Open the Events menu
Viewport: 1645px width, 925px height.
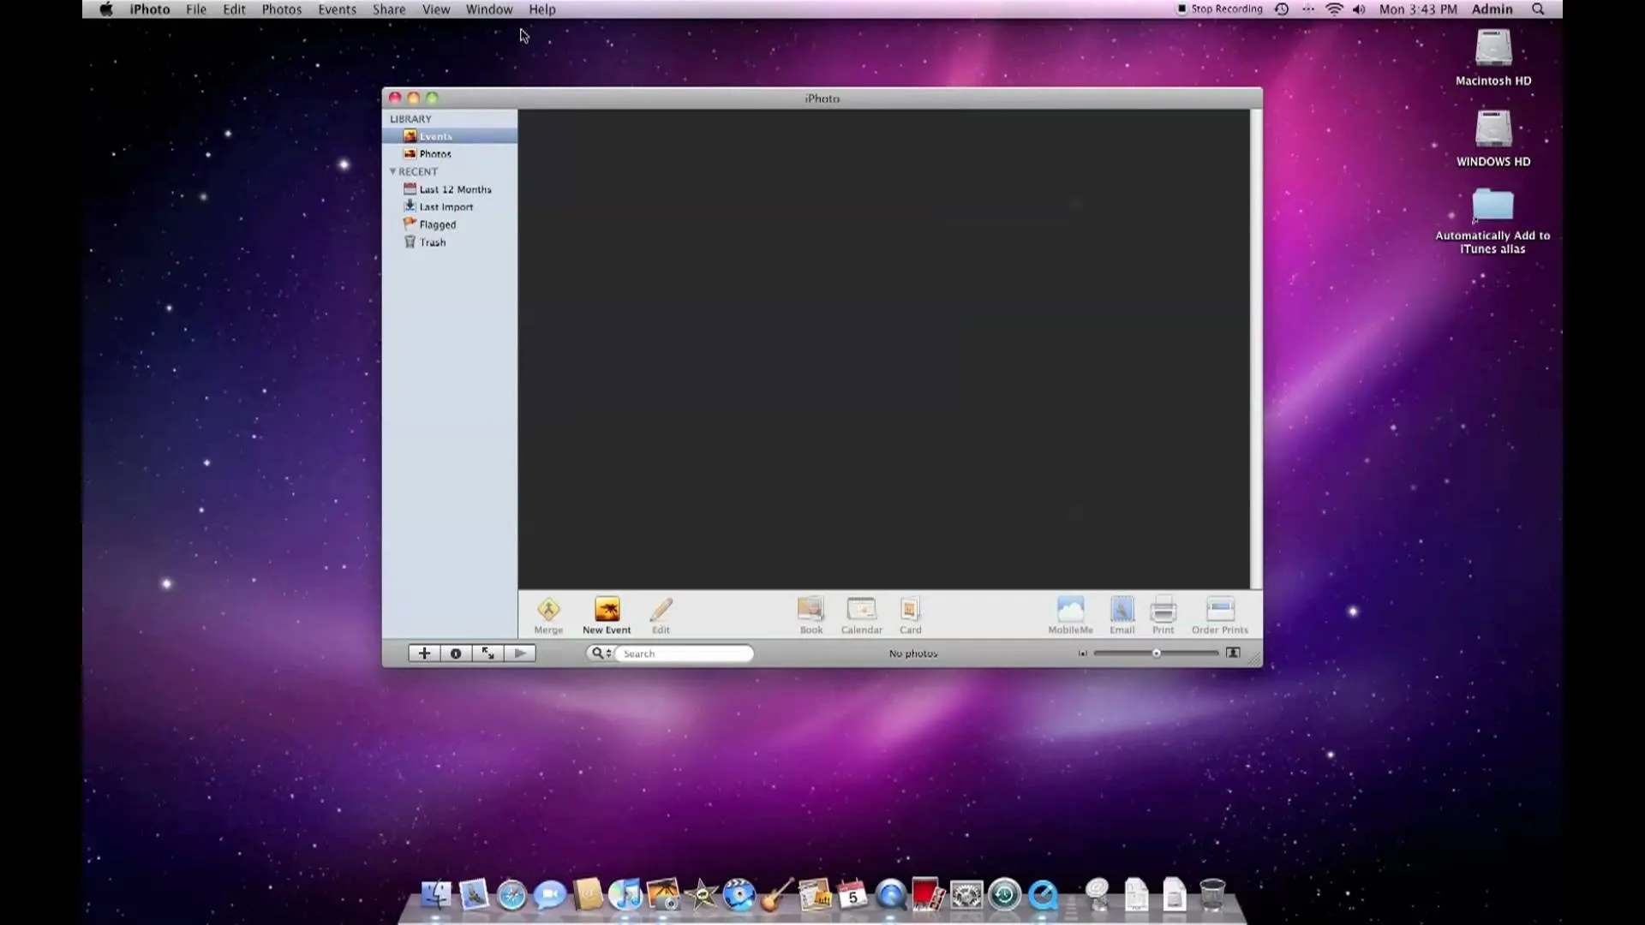(x=337, y=9)
